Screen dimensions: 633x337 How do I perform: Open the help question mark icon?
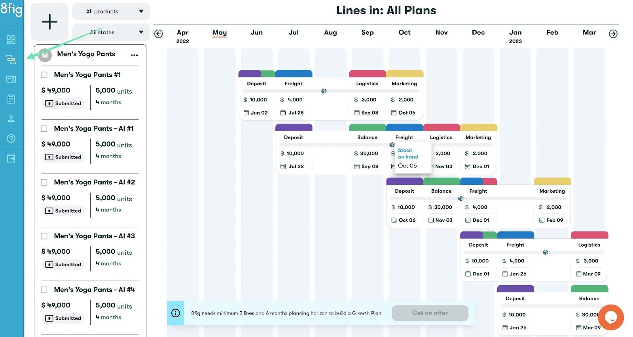pyautogui.click(x=11, y=139)
